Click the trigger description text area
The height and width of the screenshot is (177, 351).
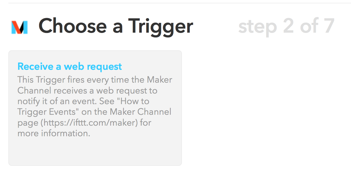tap(95, 106)
